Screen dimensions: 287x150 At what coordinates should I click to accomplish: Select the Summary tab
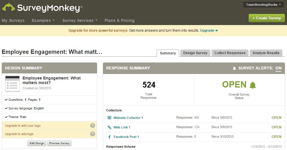click(x=168, y=53)
